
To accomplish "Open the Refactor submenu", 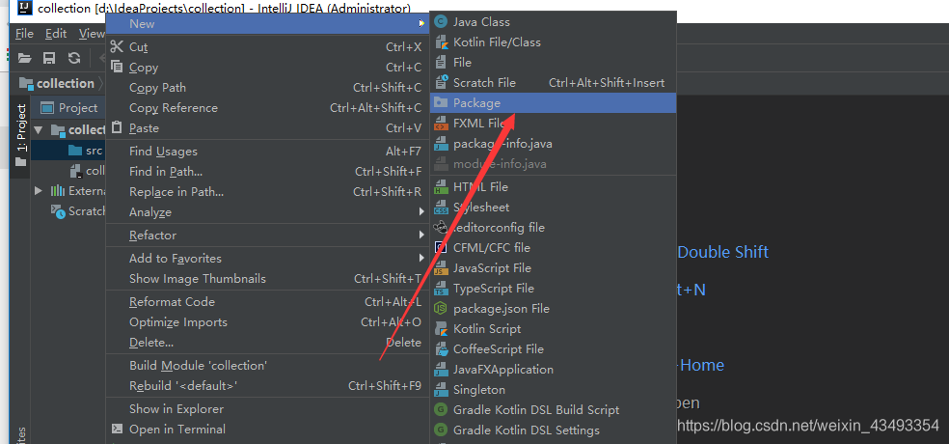I will 267,235.
